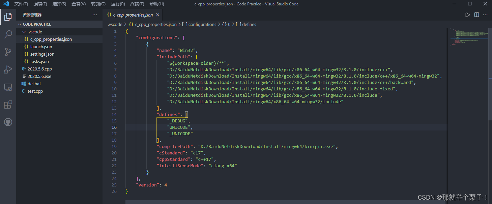The image size is (492, 204).
Task: Select the c_cpp_properties.json editor tab
Action: (133, 15)
